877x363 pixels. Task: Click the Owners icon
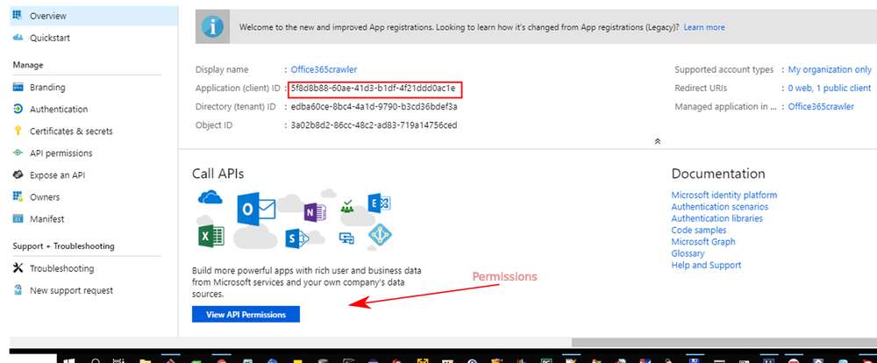tap(18, 196)
